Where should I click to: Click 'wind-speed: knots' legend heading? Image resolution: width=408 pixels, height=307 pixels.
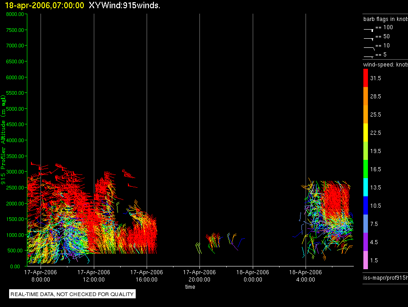point(386,65)
